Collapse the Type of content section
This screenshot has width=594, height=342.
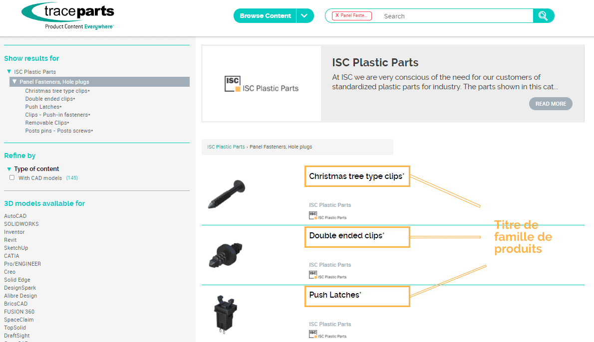coord(9,169)
